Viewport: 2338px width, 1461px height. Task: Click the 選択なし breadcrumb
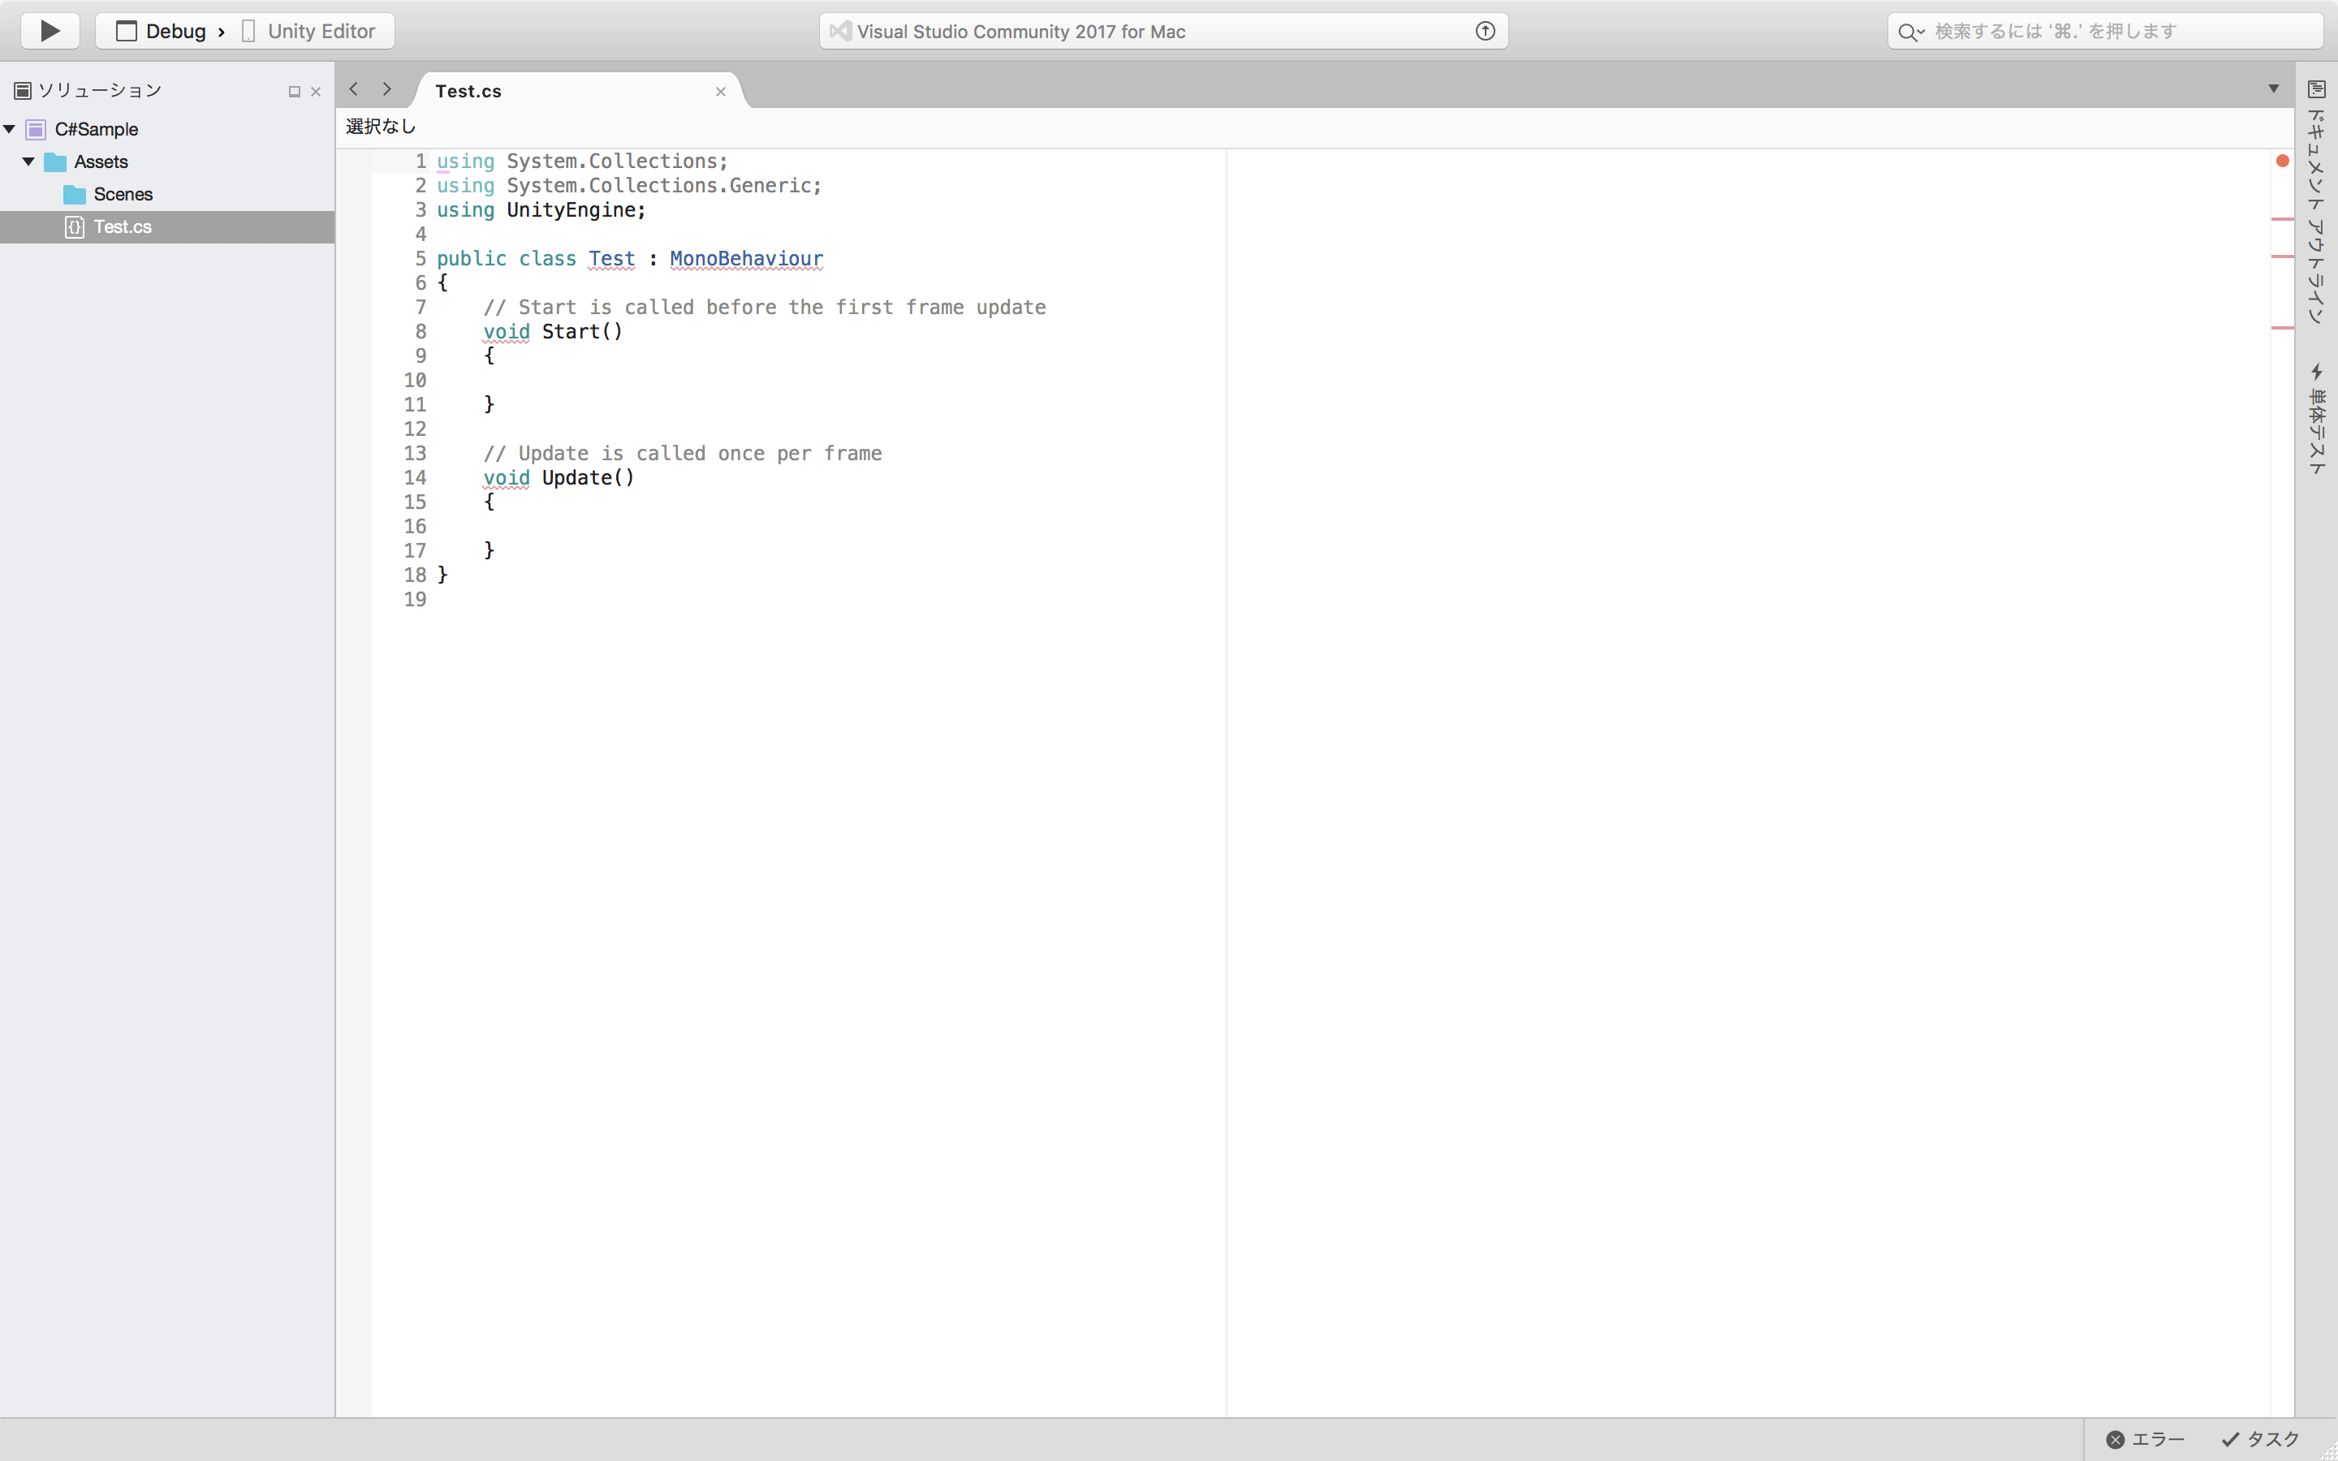(380, 126)
